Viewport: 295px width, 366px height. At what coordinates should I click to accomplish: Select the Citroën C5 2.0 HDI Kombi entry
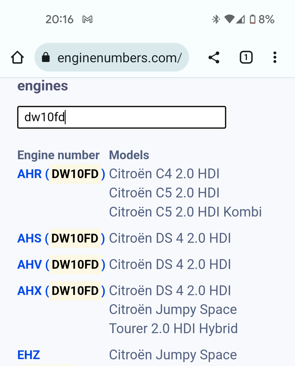click(185, 212)
